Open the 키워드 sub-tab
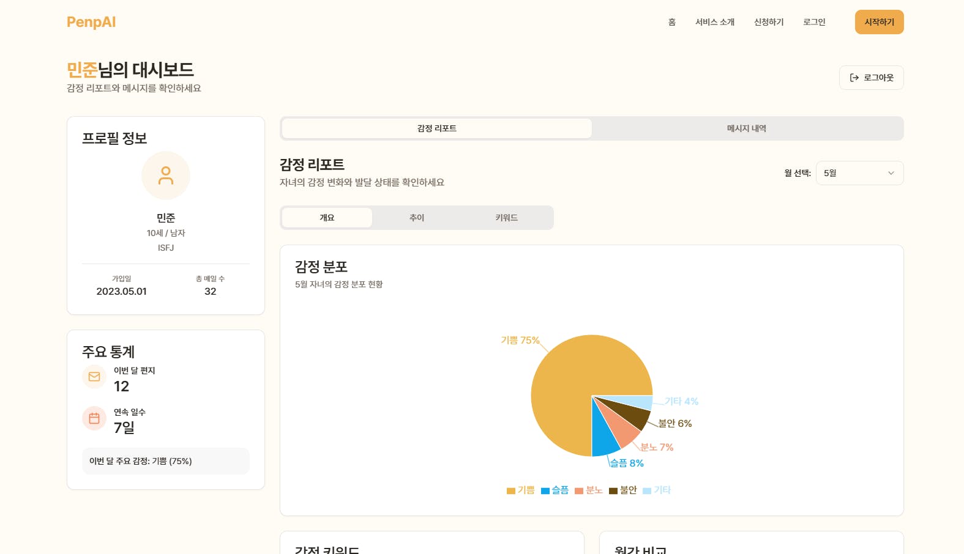This screenshot has width=964, height=554. [x=506, y=218]
